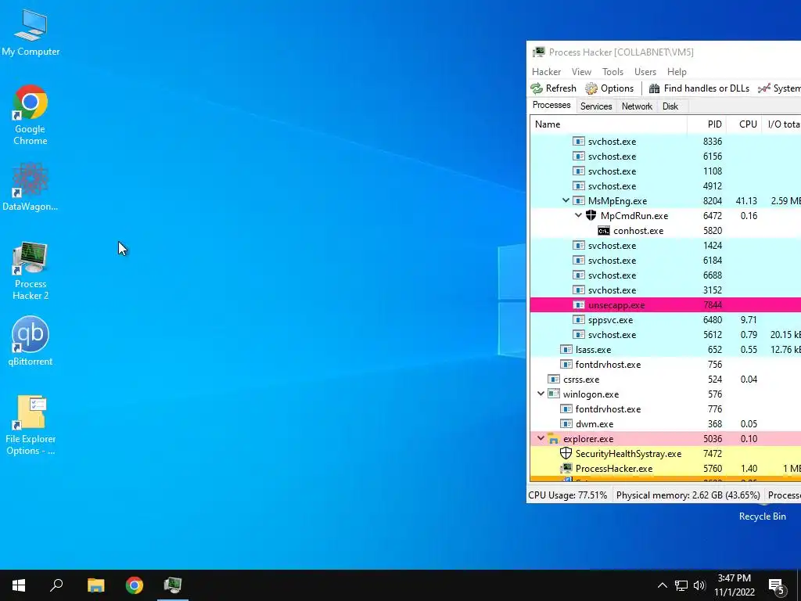Select svchost.exe with PID 5612

tap(666, 335)
